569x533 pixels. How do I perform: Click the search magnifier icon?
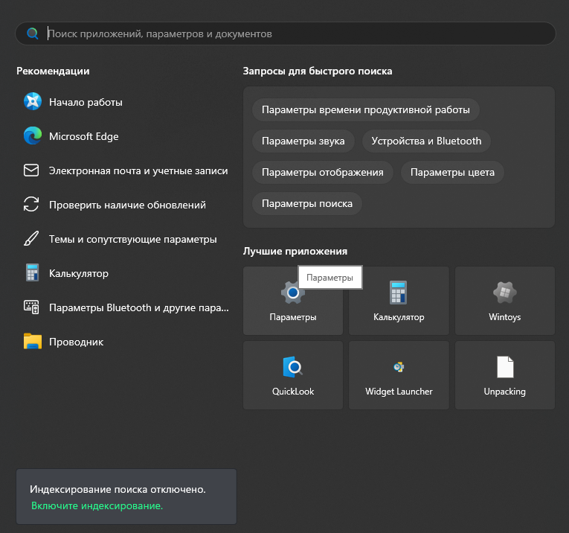32,33
